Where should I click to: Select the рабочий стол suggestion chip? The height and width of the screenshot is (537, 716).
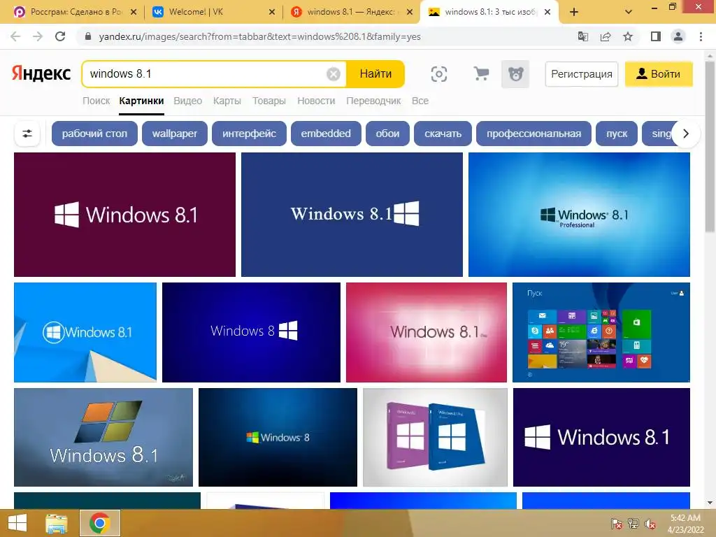pos(94,134)
